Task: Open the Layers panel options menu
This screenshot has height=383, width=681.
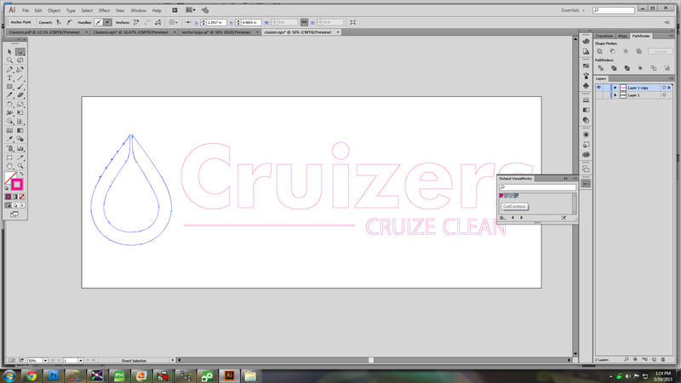Action: pos(671,78)
